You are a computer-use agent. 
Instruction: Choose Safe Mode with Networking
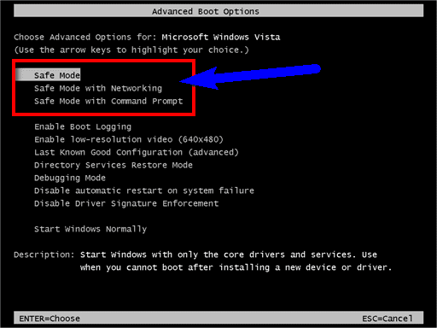98,88
